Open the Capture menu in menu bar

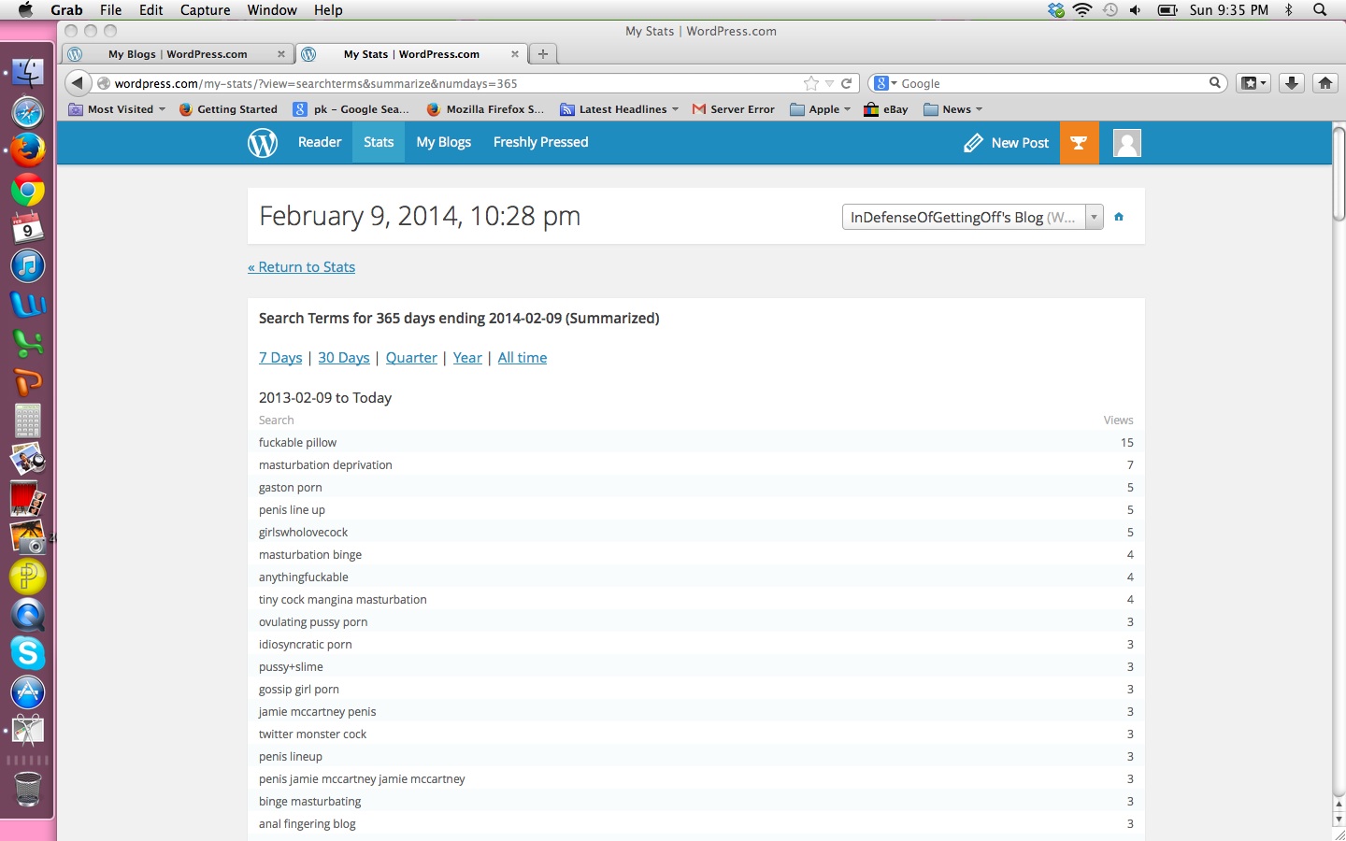(x=205, y=9)
